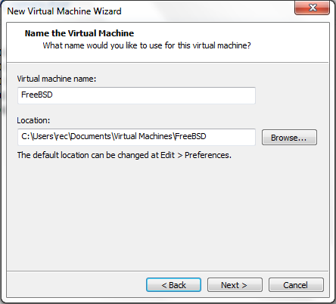Image resolution: width=336 pixels, height=304 pixels.
Task: Click the 'Location:' label
Action: pos(33,120)
